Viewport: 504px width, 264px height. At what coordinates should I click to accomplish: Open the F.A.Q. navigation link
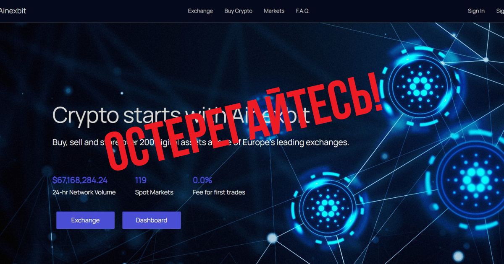pyautogui.click(x=302, y=11)
